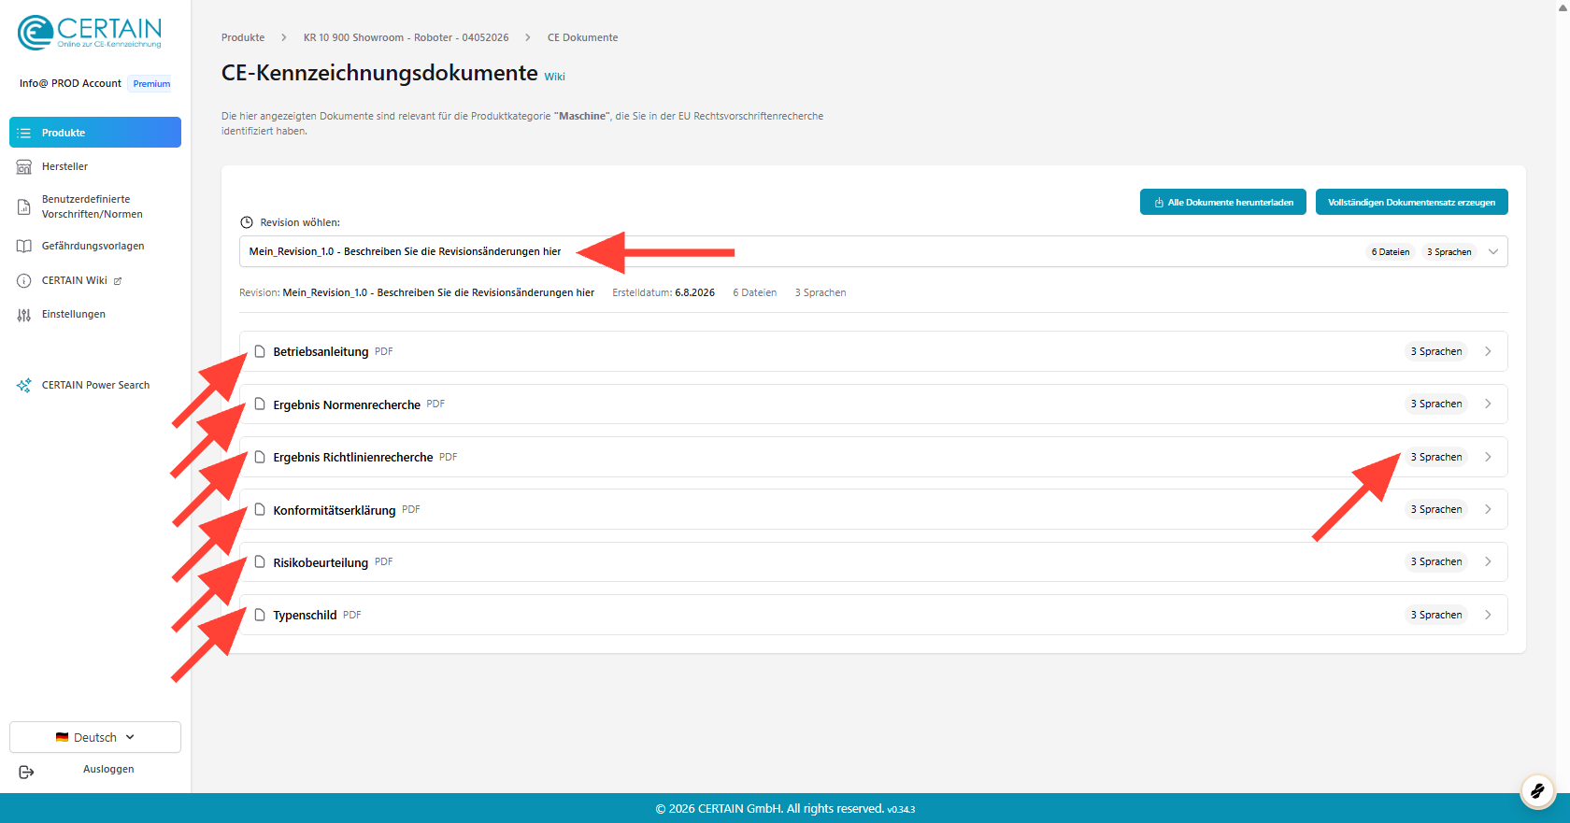Click the Einstellungen sliders icon
The image size is (1570, 823).
coord(24,315)
